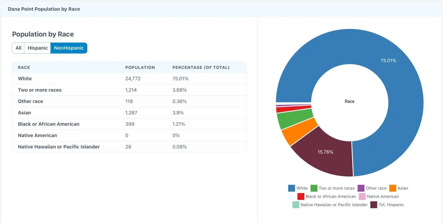
Task: Select the NonHispanic filter tab
Action: coord(69,48)
